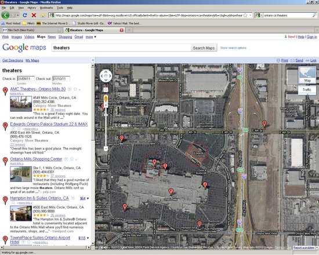319x255 pixels.
Task: Close the 'theaters - Google Maps' tab
Action: pyautogui.click(x=121, y=30)
